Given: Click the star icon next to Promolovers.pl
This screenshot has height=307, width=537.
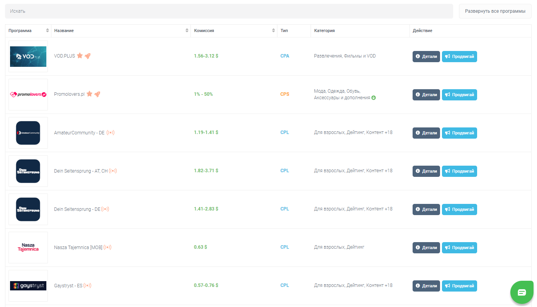Looking at the screenshot, I should (89, 94).
